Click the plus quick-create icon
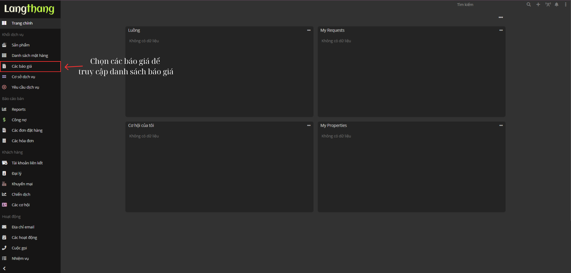Viewport: 571px width, 273px height. (x=538, y=4)
